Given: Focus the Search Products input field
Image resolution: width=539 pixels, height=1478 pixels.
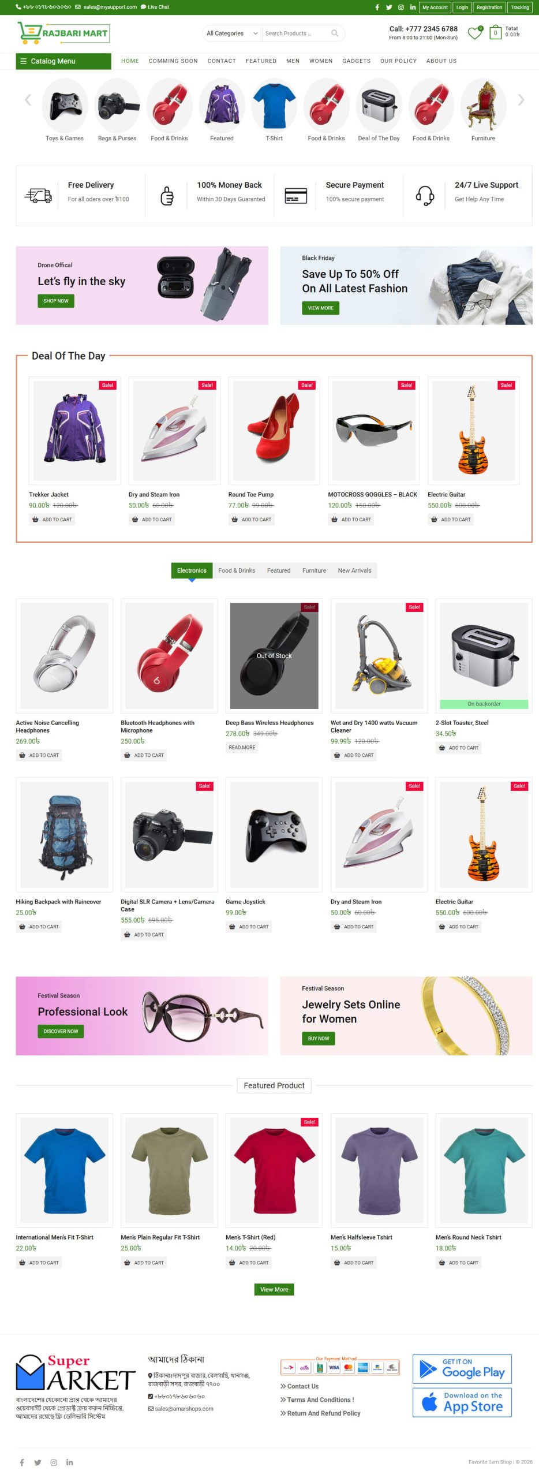Looking at the screenshot, I should pyautogui.click(x=295, y=33).
